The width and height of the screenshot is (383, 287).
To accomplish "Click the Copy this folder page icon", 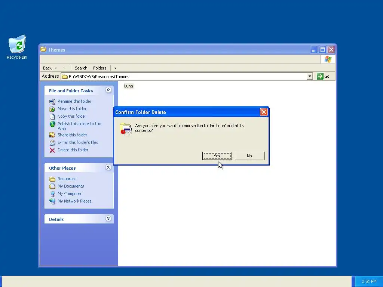I will pos(52,117).
